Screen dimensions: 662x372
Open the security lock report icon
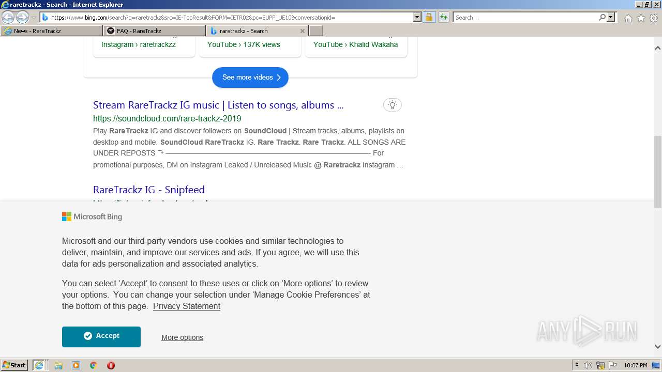click(429, 17)
